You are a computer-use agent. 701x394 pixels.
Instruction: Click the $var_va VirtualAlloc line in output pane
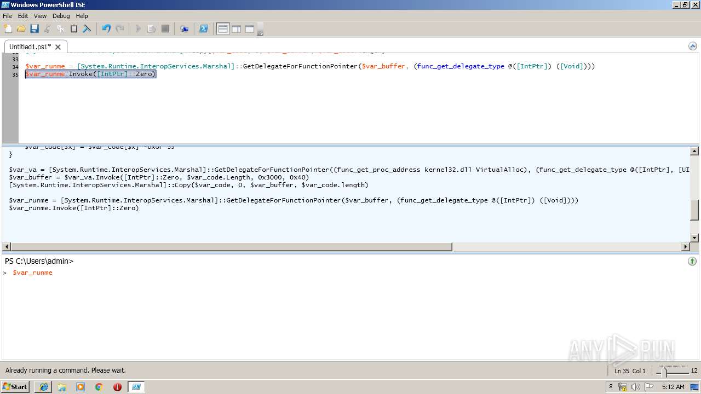click(x=349, y=170)
